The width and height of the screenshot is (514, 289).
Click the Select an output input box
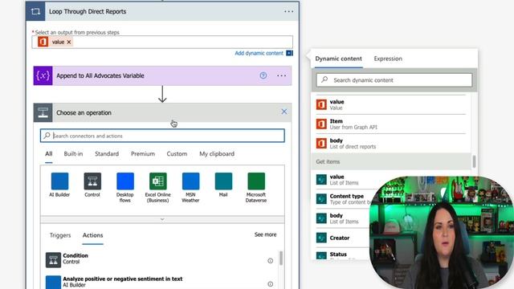pos(162,42)
